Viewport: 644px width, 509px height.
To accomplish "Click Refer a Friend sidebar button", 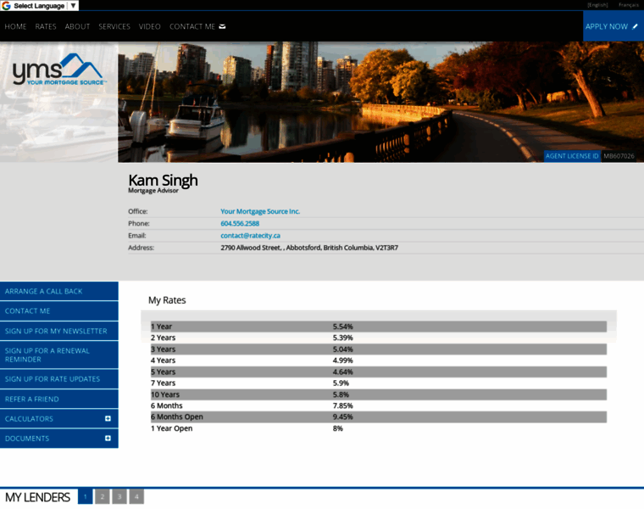I will pyautogui.click(x=32, y=399).
